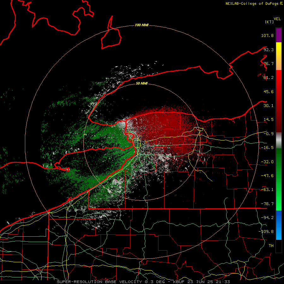Click the 14.5 legend value
Viewport: 284px width, 284px height.
269,120
